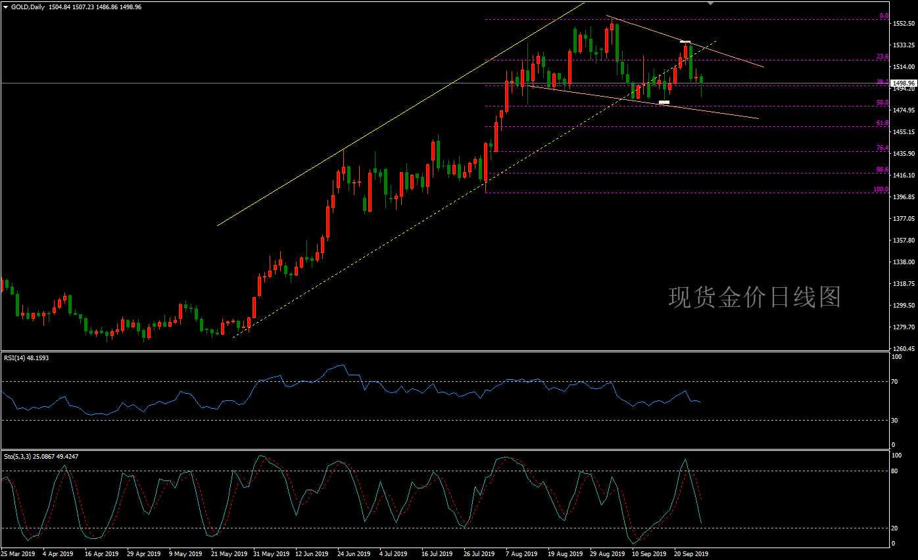The image size is (918, 560).
Task: Click the 80 level label in Stochastic panel
Action: tap(894, 471)
